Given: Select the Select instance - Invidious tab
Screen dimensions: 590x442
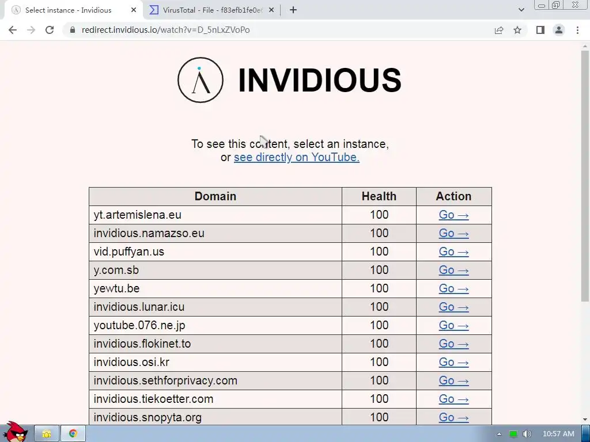Looking at the screenshot, I should click(x=73, y=10).
